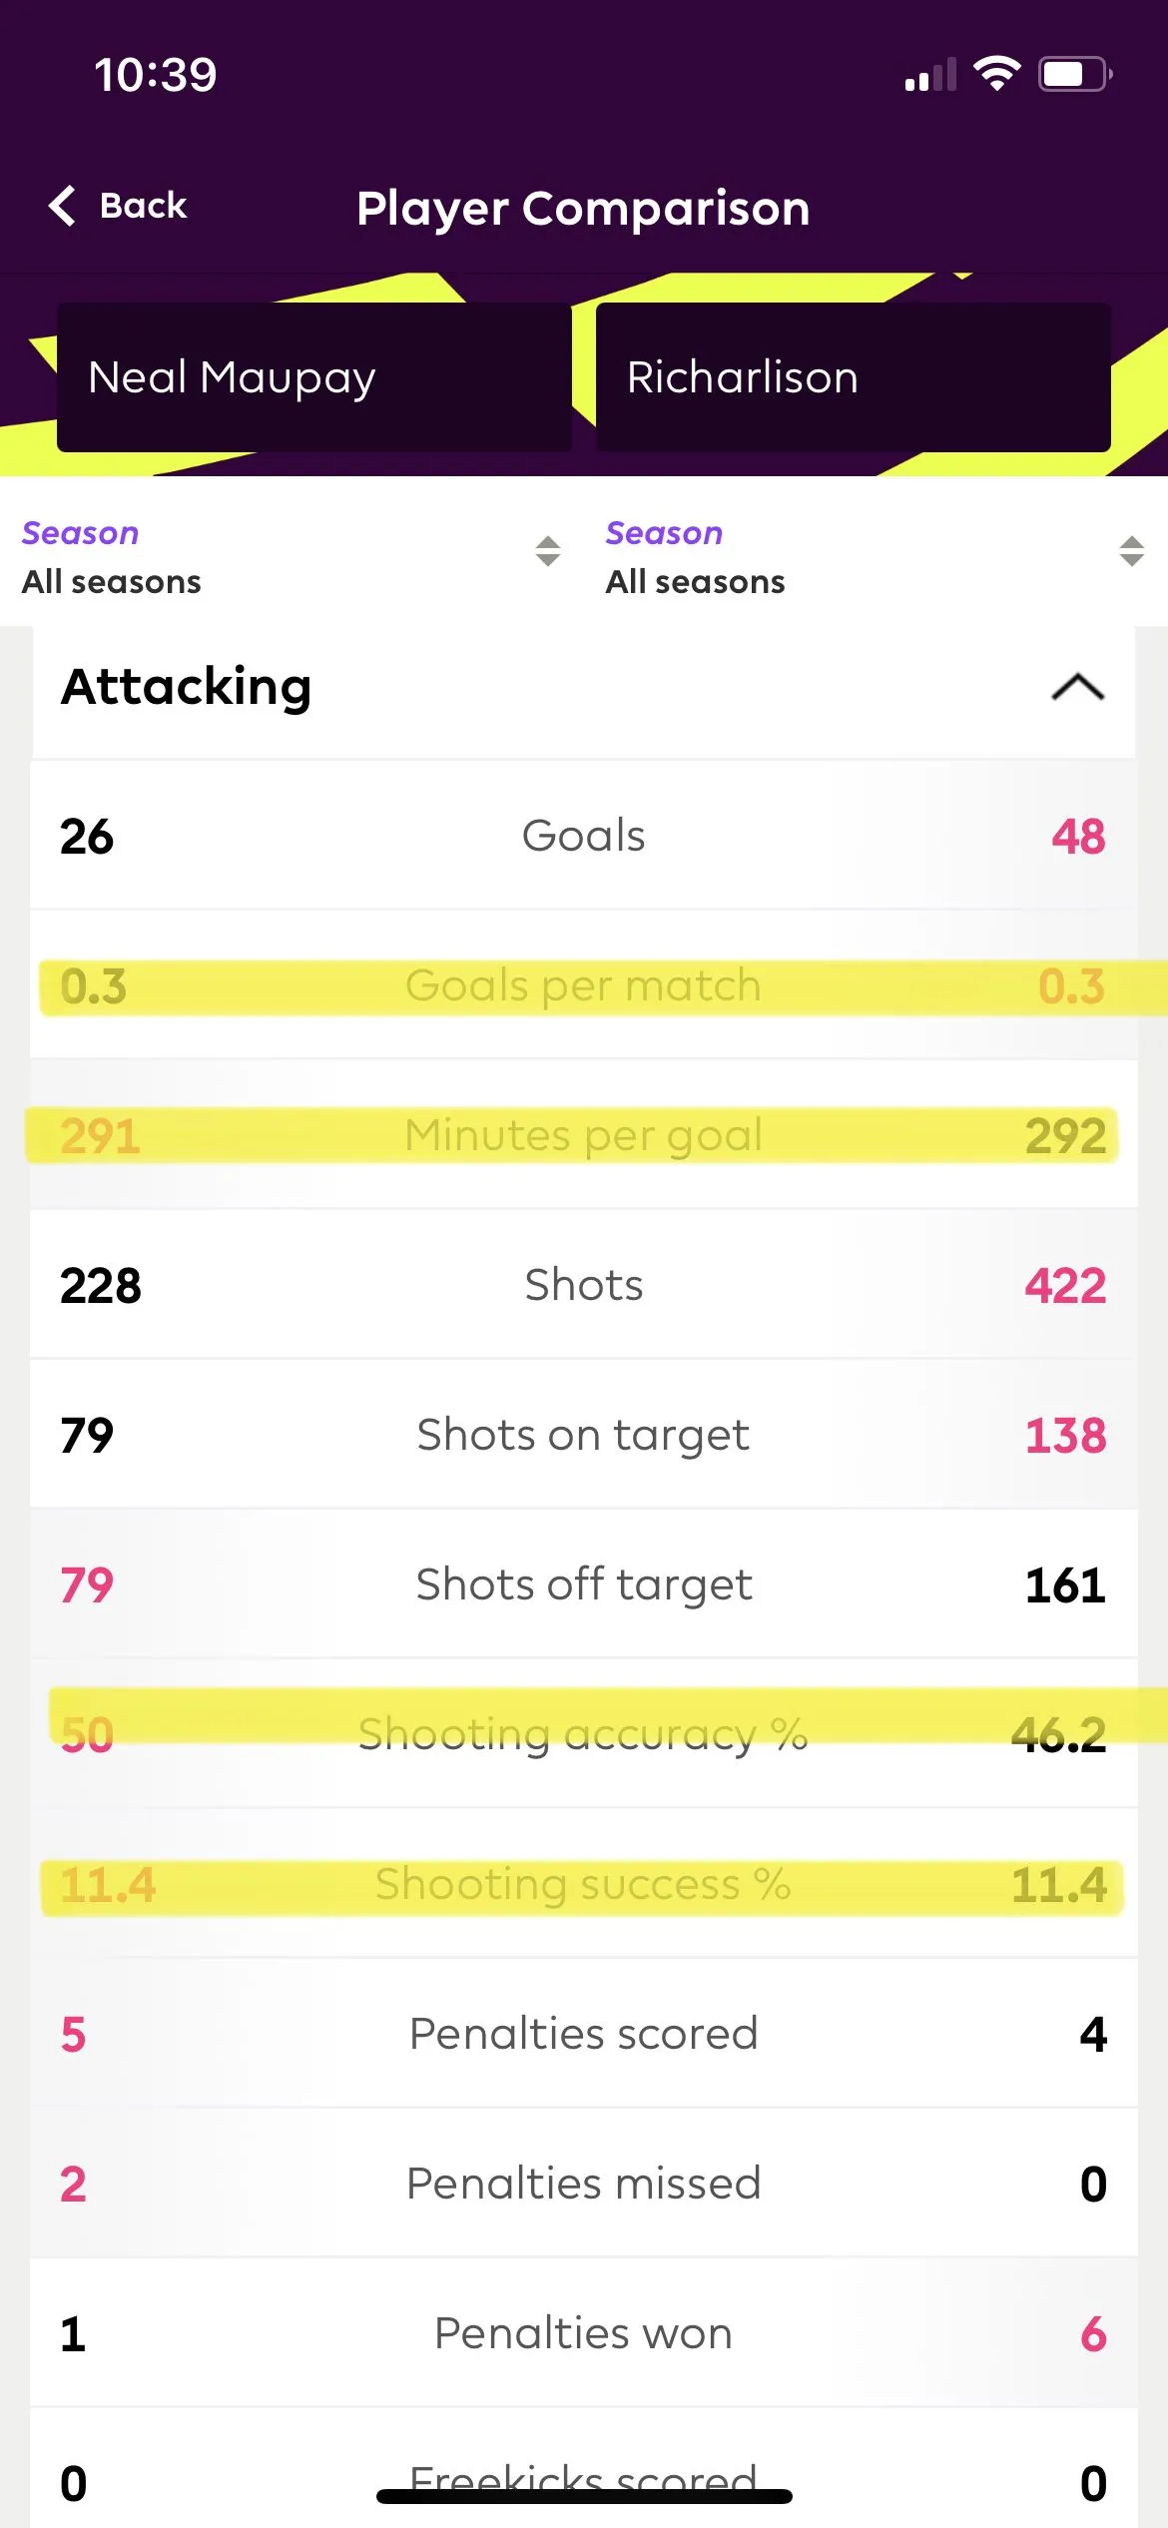1168x2528 pixels.
Task: Select the Richarlison player box
Action: click(853, 377)
